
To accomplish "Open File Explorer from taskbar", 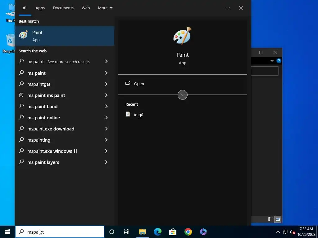I will click(x=142, y=232).
